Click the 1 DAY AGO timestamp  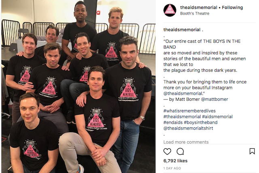click(x=172, y=169)
